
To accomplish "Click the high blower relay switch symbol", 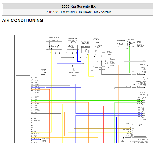I will tap(58, 46).
